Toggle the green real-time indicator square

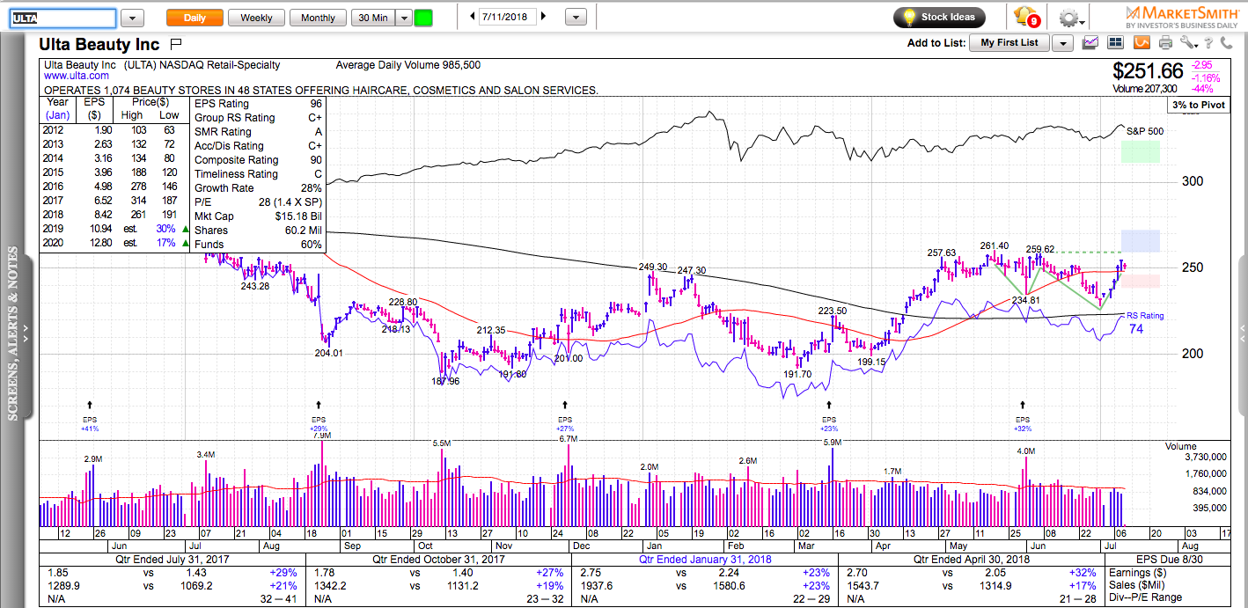[423, 18]
